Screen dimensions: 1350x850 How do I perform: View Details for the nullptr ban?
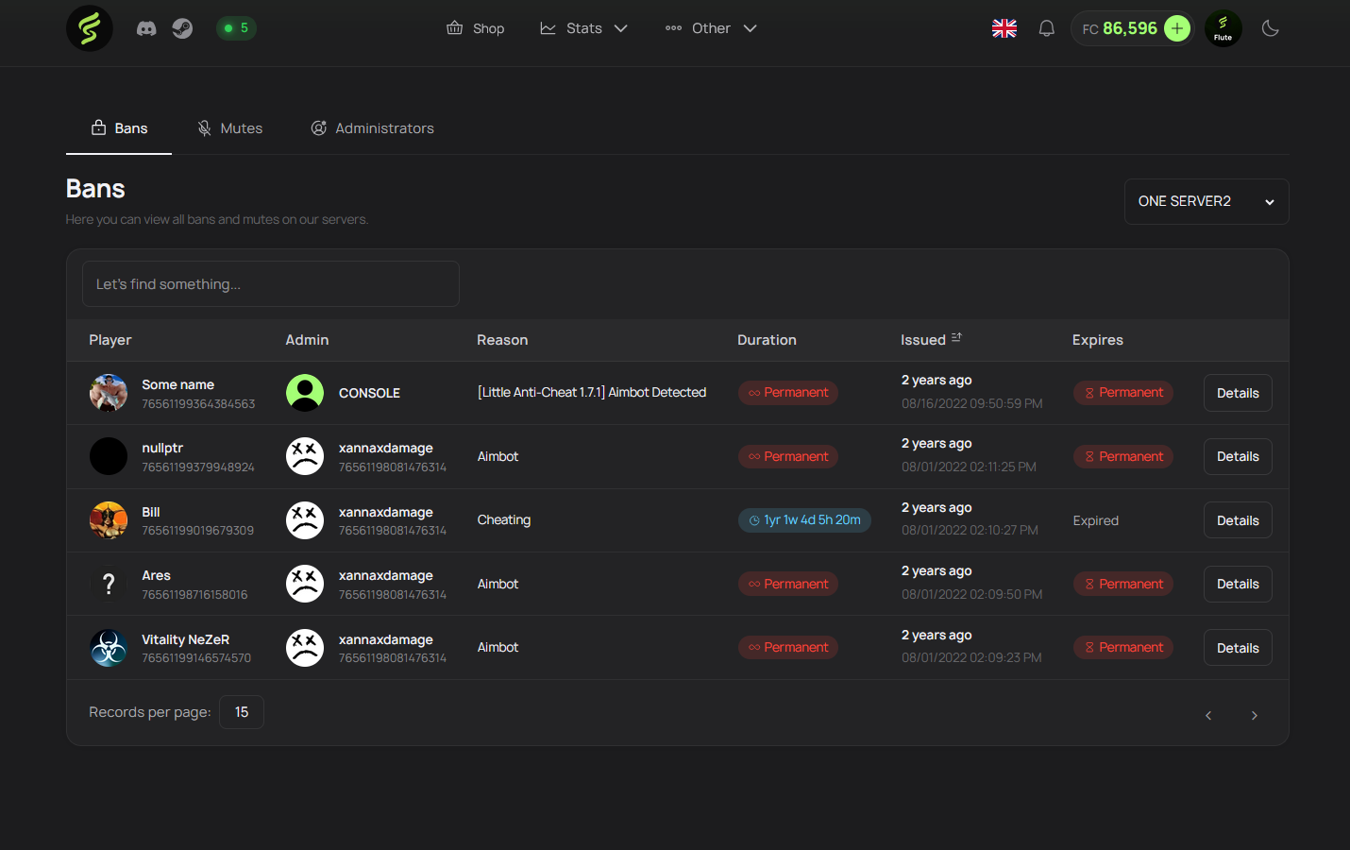tap(1237, 456)
